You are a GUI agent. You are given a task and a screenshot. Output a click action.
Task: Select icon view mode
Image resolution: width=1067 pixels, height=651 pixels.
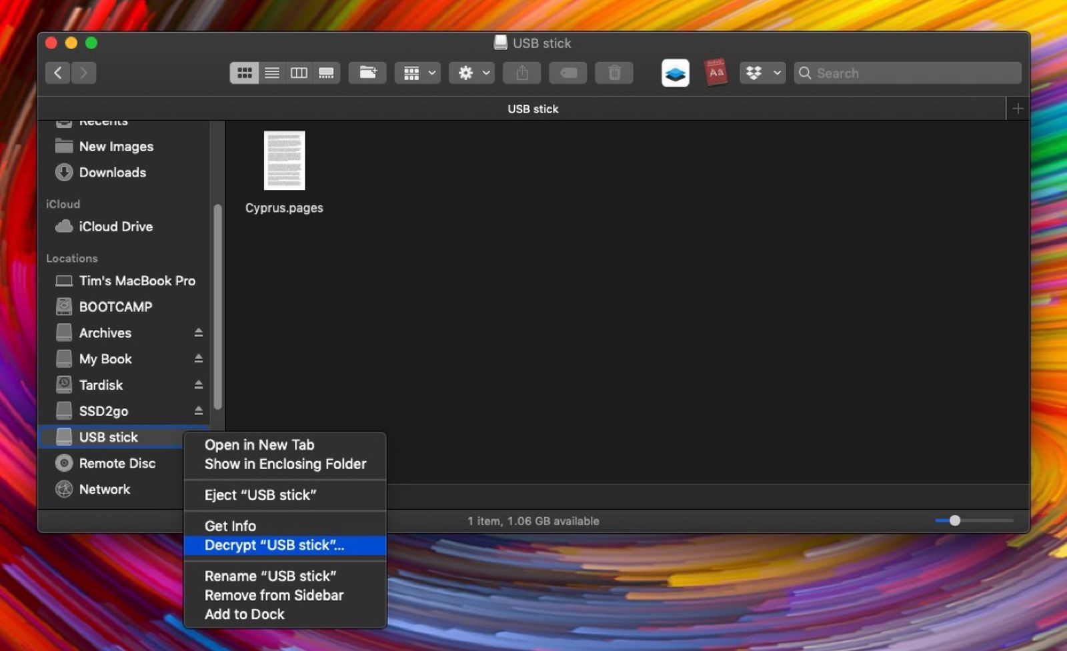(x=245, y=73)
